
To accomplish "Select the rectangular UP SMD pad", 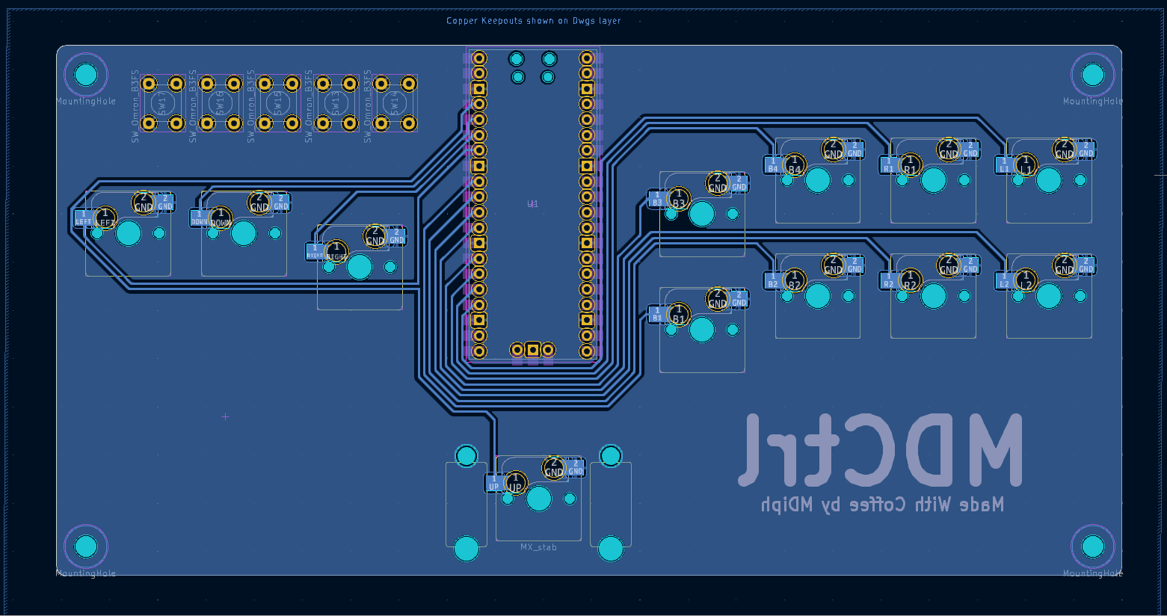I will [493, 483].
